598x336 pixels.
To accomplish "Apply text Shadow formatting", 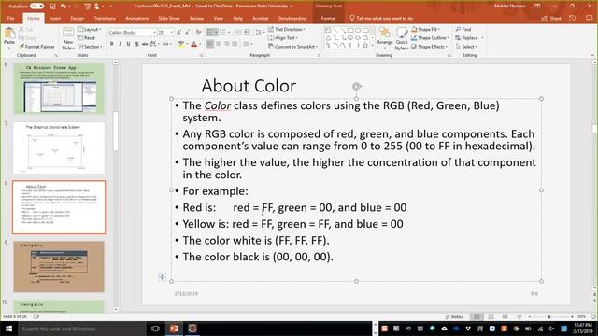I will 137,44.
